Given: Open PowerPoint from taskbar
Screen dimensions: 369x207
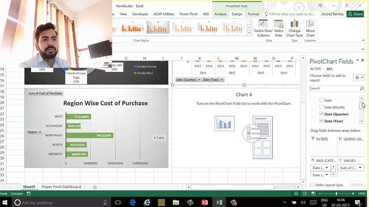Looking at the screenshot, I should [205, 202].
